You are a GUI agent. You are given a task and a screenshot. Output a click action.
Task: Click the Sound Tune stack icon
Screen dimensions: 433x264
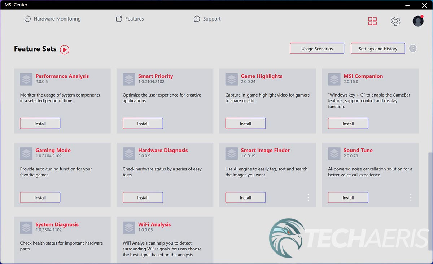tap(334, 153)
